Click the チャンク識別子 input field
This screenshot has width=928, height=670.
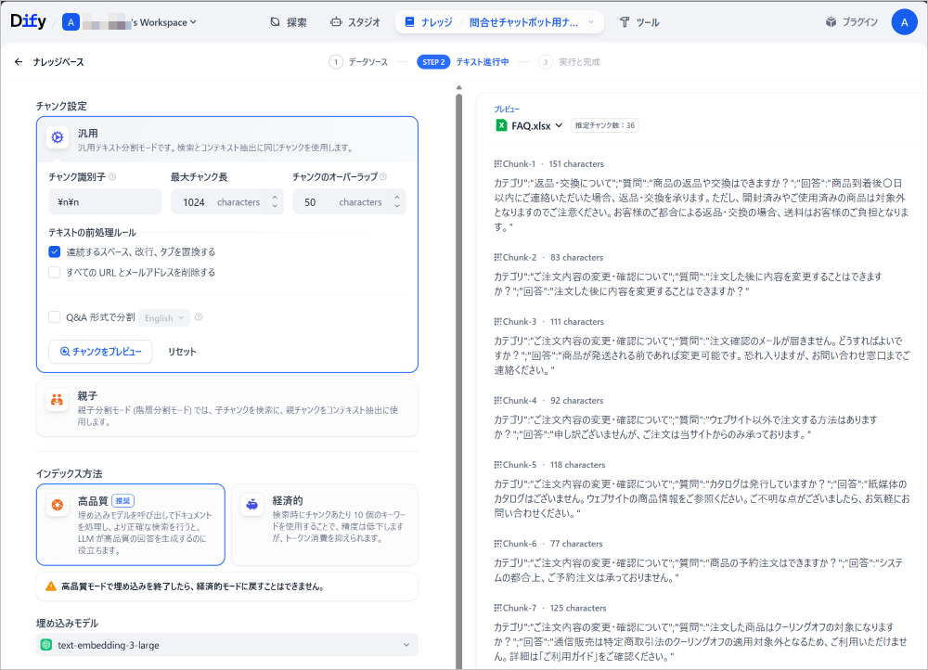(x=104, y=201)
